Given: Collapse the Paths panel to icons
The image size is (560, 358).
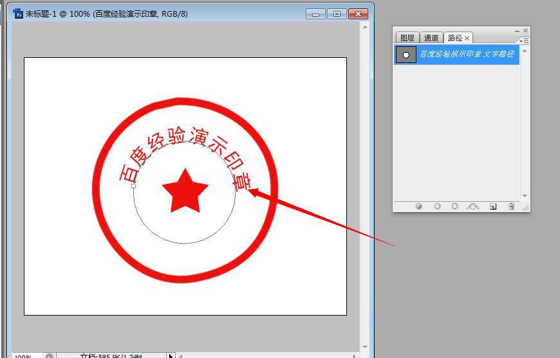Looking at the screenshot, I should [x=516, y=30].
